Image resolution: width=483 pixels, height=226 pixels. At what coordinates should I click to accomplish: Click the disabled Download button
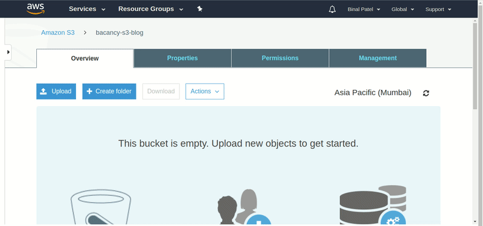pyautogui.click(x=161, y=92)
